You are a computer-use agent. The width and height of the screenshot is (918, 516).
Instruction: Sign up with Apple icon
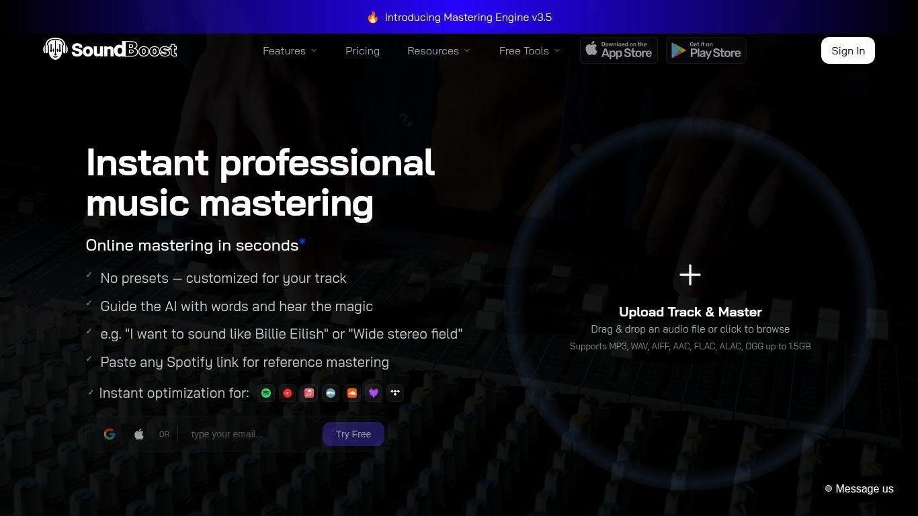click(x=139, y=434)
